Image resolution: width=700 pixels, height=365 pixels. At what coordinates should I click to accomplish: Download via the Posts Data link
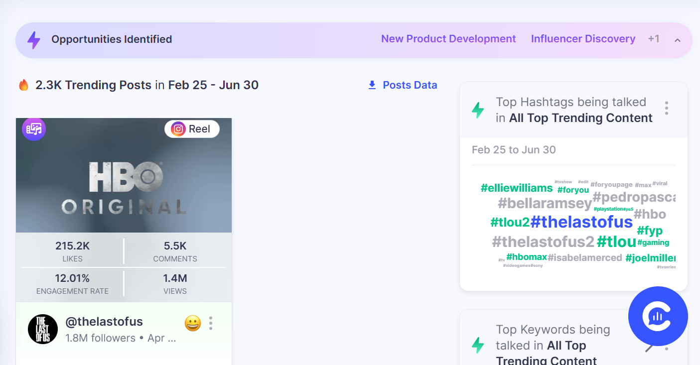coord(410,85)
